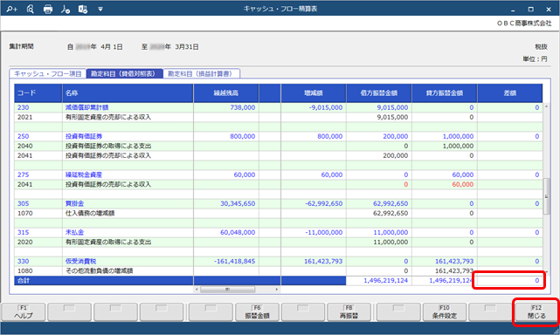Click the 合計 total row label

tap(24, 281)
